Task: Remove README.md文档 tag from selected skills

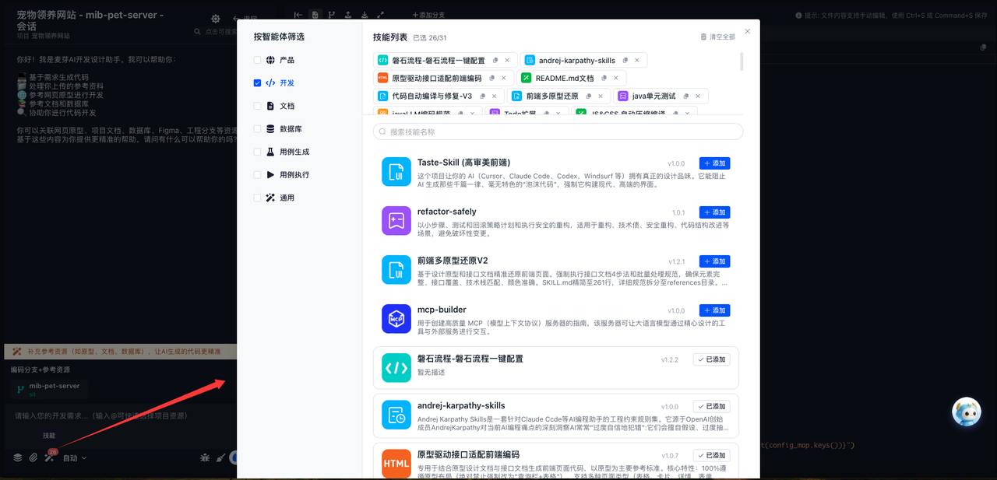Action: 615,78
